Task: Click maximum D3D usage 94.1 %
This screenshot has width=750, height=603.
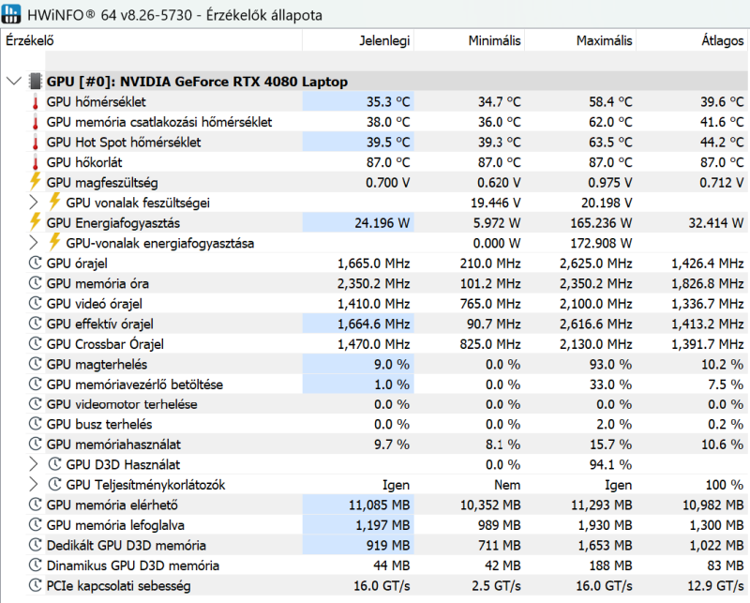Action: pyautogui.click(x=610, y=464)
